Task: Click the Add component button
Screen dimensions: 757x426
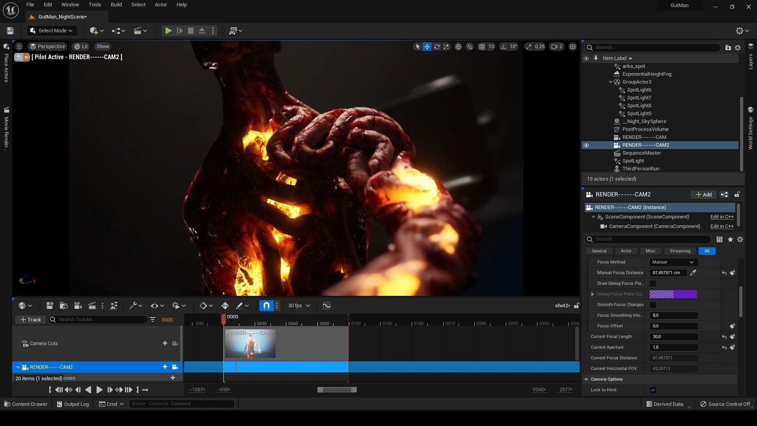Action: point(703,194)
